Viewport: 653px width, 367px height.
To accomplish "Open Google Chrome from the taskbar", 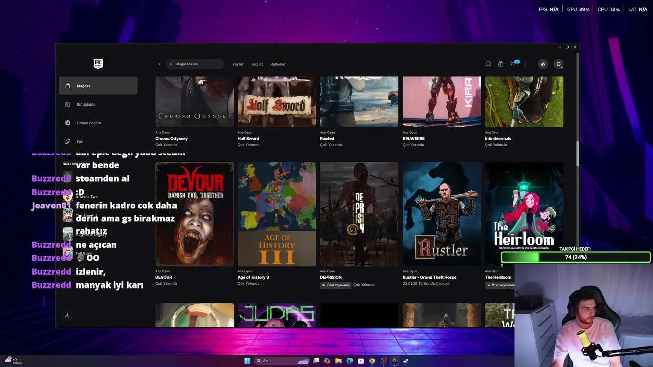I will click(372, 361).
